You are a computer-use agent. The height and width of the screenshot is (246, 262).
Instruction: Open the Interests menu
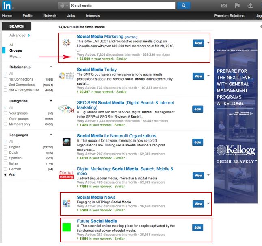click(93, 16)
